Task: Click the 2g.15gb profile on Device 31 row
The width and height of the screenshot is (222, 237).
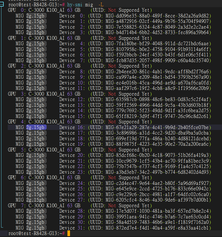Action: click(36, 228)
